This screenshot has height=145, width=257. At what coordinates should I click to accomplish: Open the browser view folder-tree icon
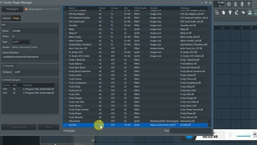pyautogui.click(x=217, y=12)
